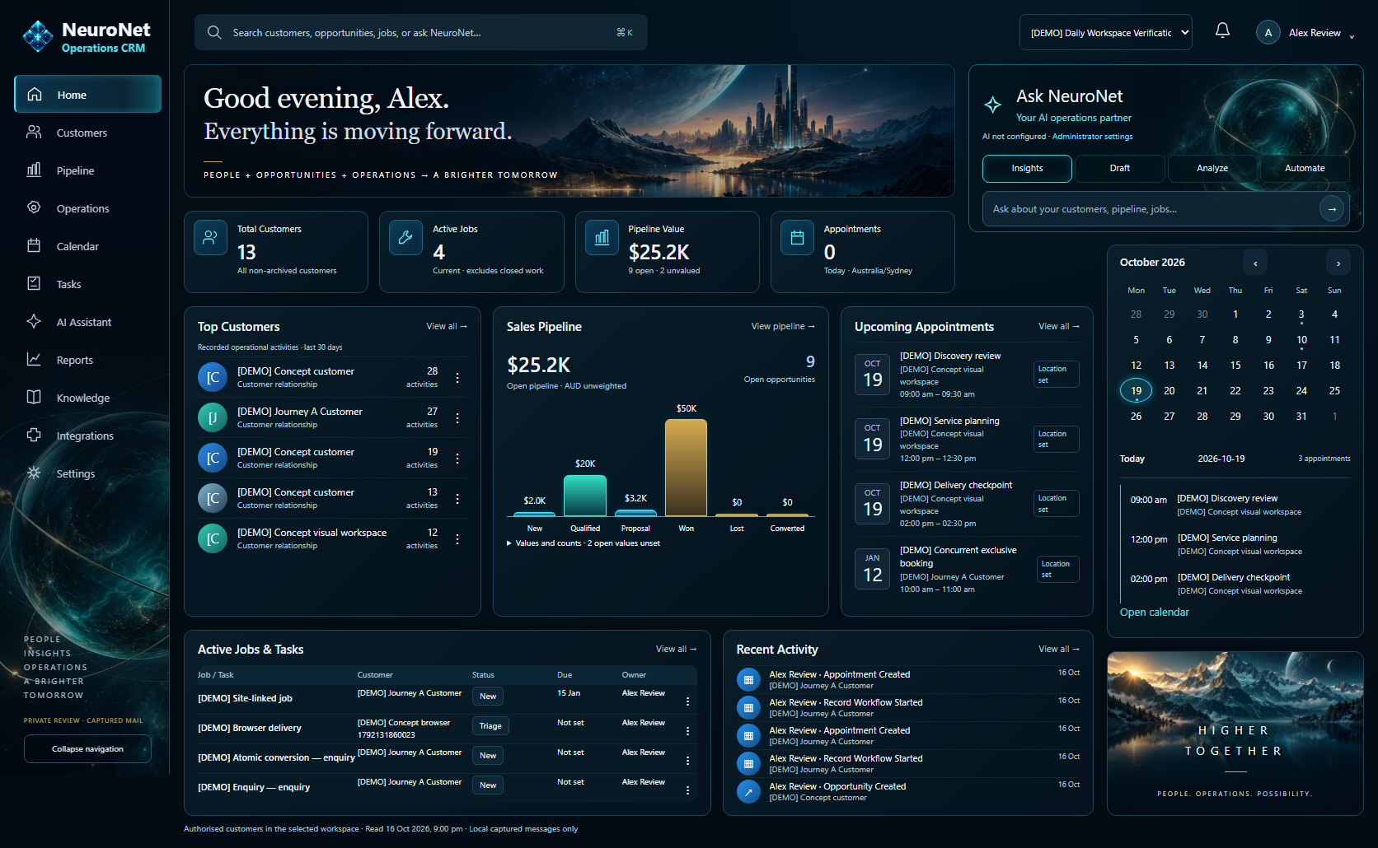Open the Open calendar link
This screenshot has width=1378, height=848.
(1154, 613)
